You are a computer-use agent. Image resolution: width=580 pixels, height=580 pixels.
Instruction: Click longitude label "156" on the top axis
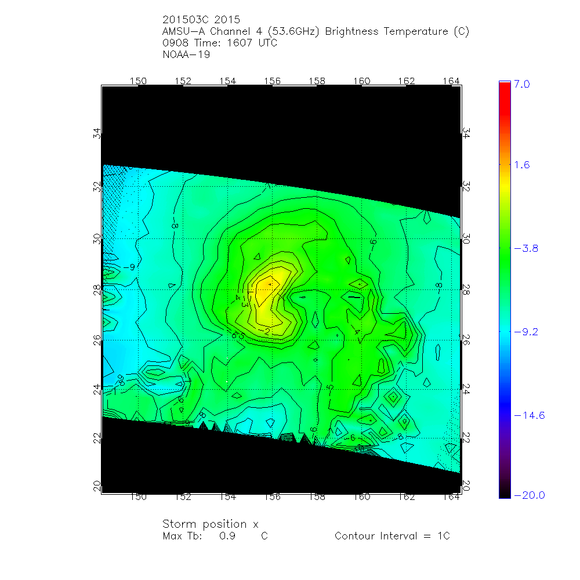click(x=272, y=81)
